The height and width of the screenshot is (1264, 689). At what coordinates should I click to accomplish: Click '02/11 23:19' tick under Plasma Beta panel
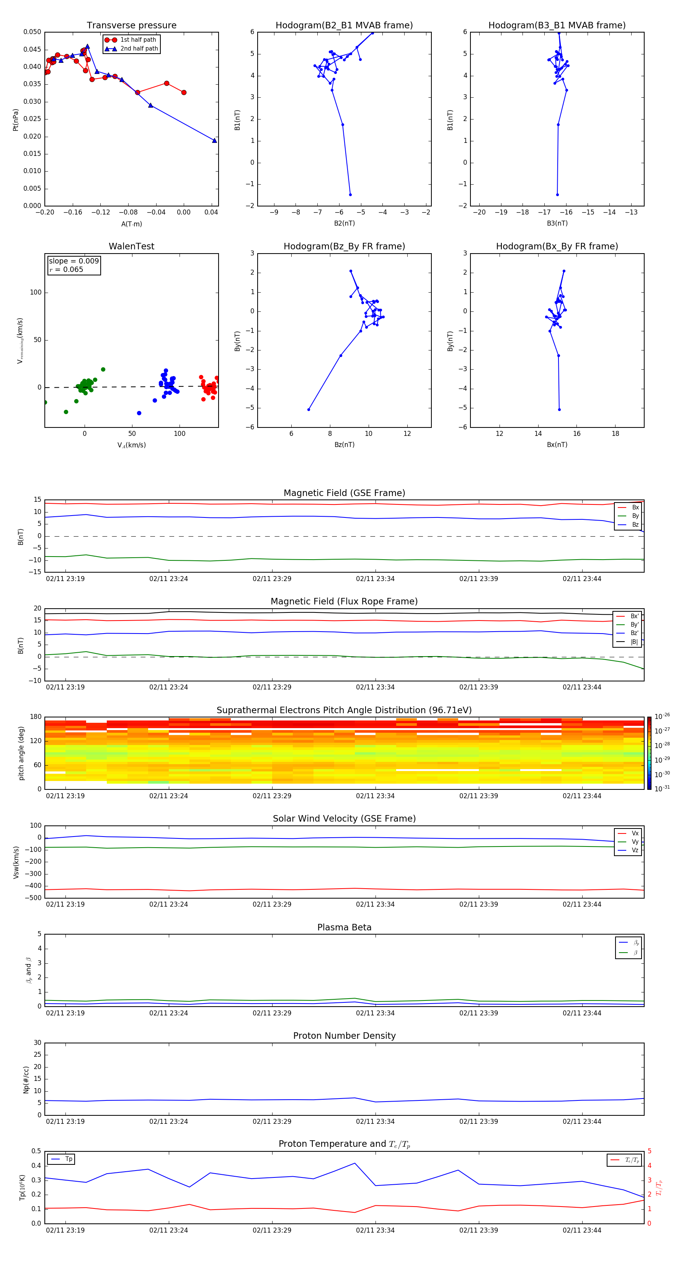tap(65, 1013)
